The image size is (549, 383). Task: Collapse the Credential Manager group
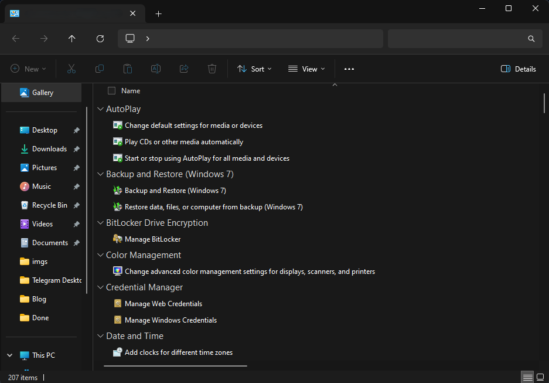click(x=101, y=287)
